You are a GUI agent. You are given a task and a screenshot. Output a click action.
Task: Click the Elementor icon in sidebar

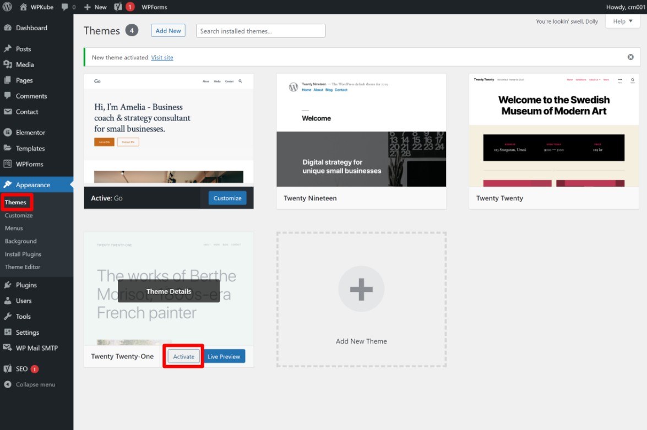pos(7,133)
